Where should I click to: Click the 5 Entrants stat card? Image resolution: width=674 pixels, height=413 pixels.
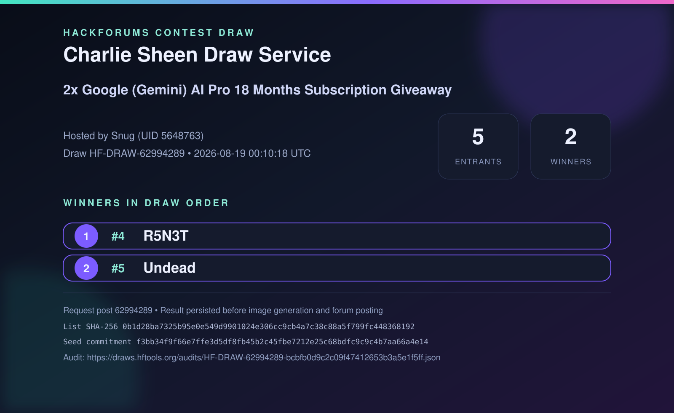pyautogui.click(x=478, y=146)
